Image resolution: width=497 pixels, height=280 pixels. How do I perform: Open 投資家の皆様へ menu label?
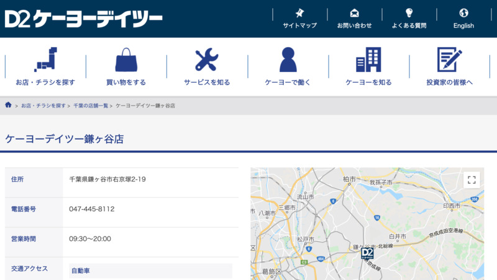point(449,82)
